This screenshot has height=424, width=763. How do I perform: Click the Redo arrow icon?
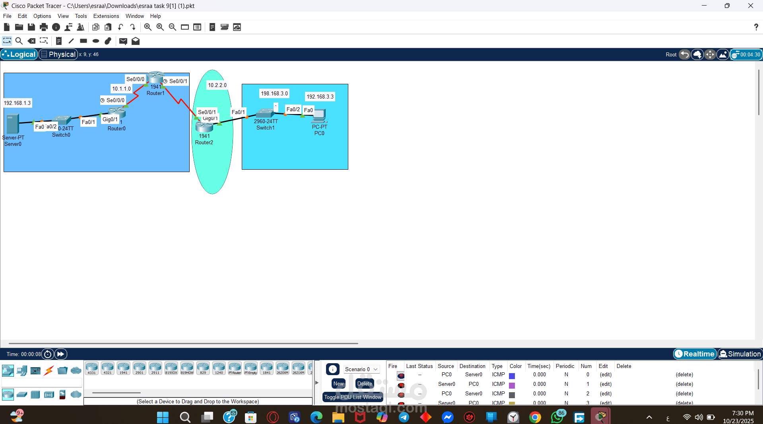coord(133,27)
